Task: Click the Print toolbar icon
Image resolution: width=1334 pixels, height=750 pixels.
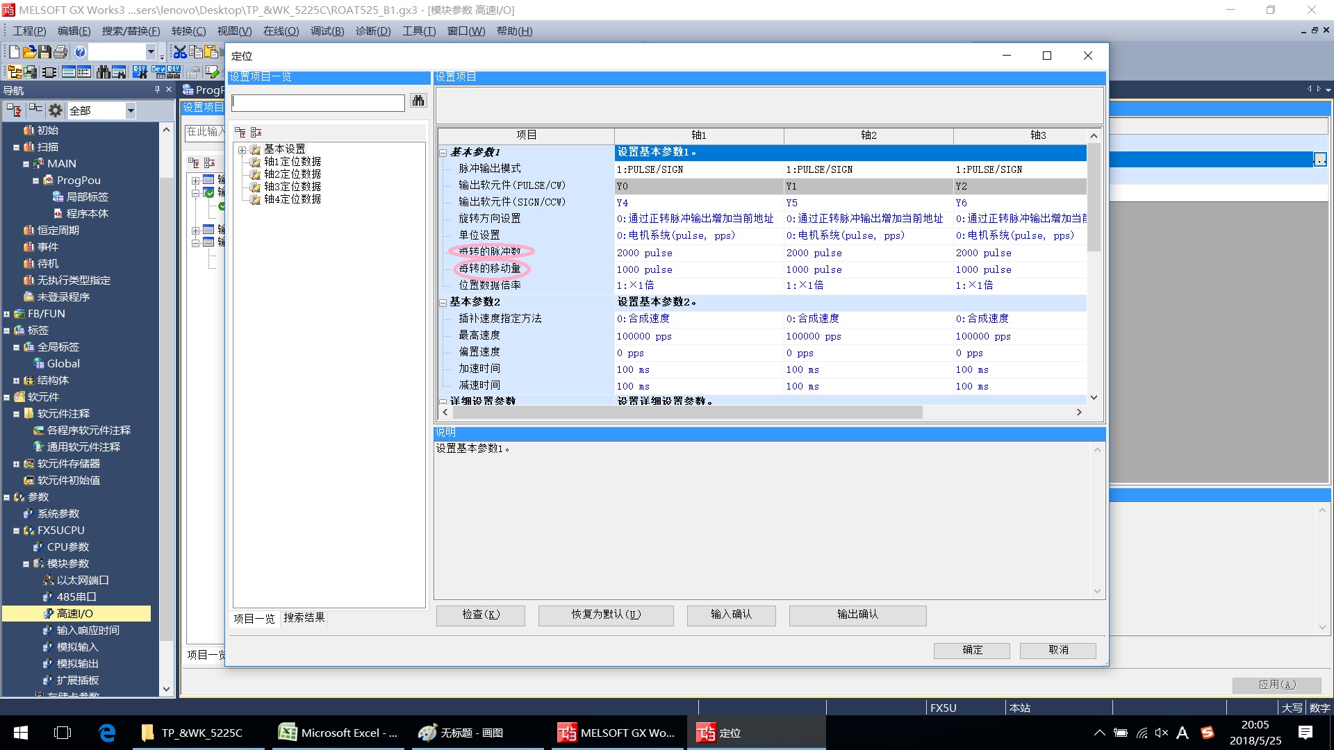Action: 60,52
